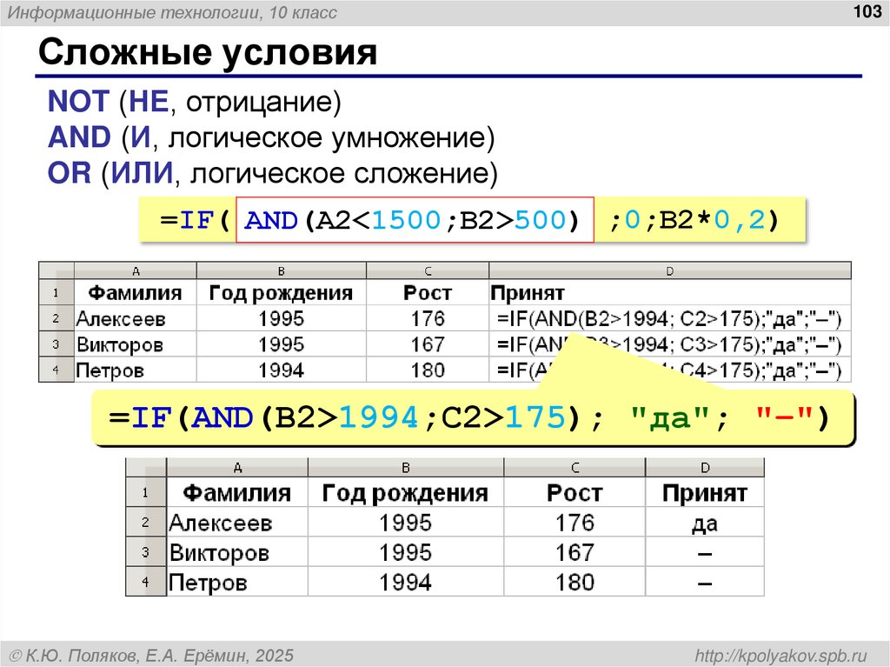Click 'Год рождения' header in lower table
Image resolution: width=890 pixels, height=667 pixels.
tap(405, 492)
